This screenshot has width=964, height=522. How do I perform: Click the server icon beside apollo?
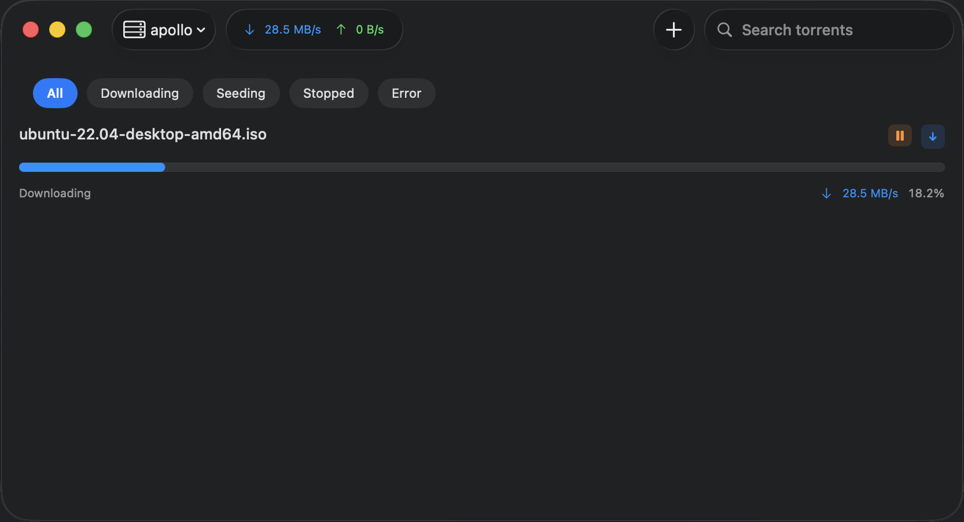pos(134,30)
